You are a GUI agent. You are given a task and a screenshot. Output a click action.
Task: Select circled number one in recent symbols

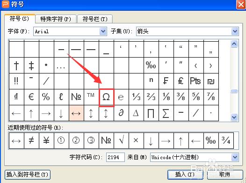pos(61,140)
